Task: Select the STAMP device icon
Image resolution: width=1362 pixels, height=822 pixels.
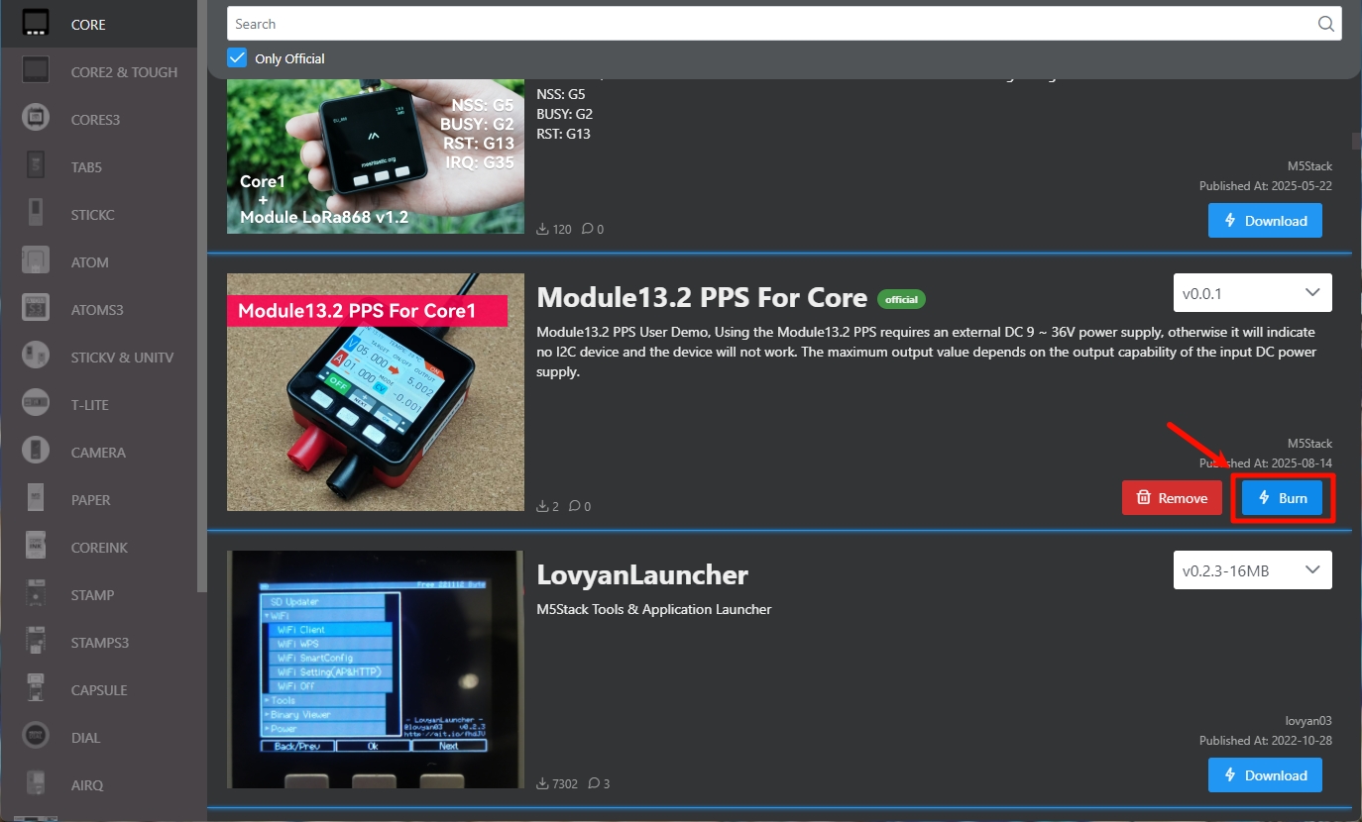Action: 36,594
